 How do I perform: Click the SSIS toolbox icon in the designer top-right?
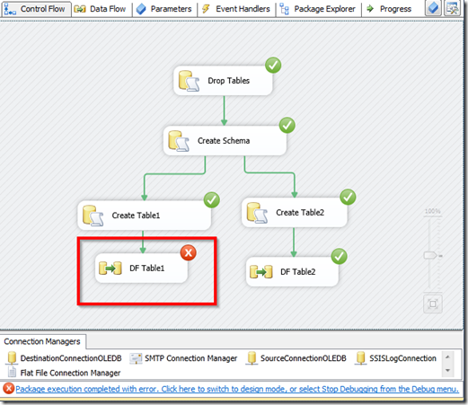tap(452, 8)
